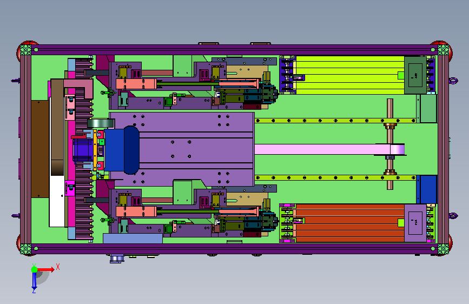The image size is (469, 304).
Task: Select the silver cylindrical roller above the motor
Action: click(x=101, y=123)
